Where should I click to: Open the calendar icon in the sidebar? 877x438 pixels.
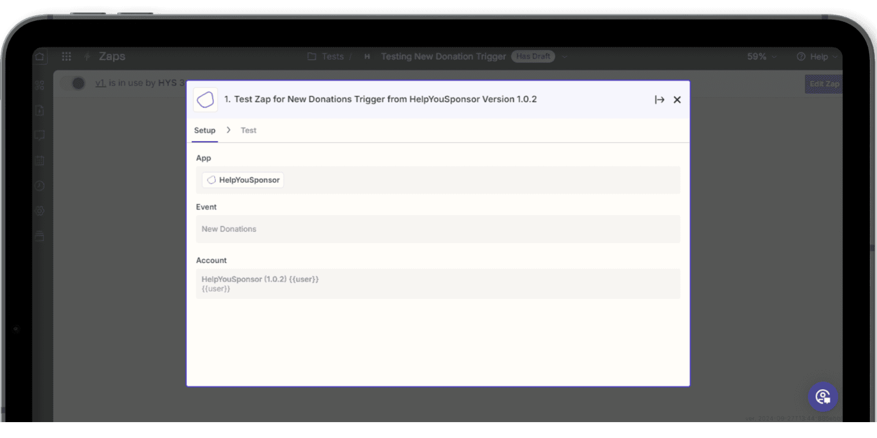tap(39, 160)
